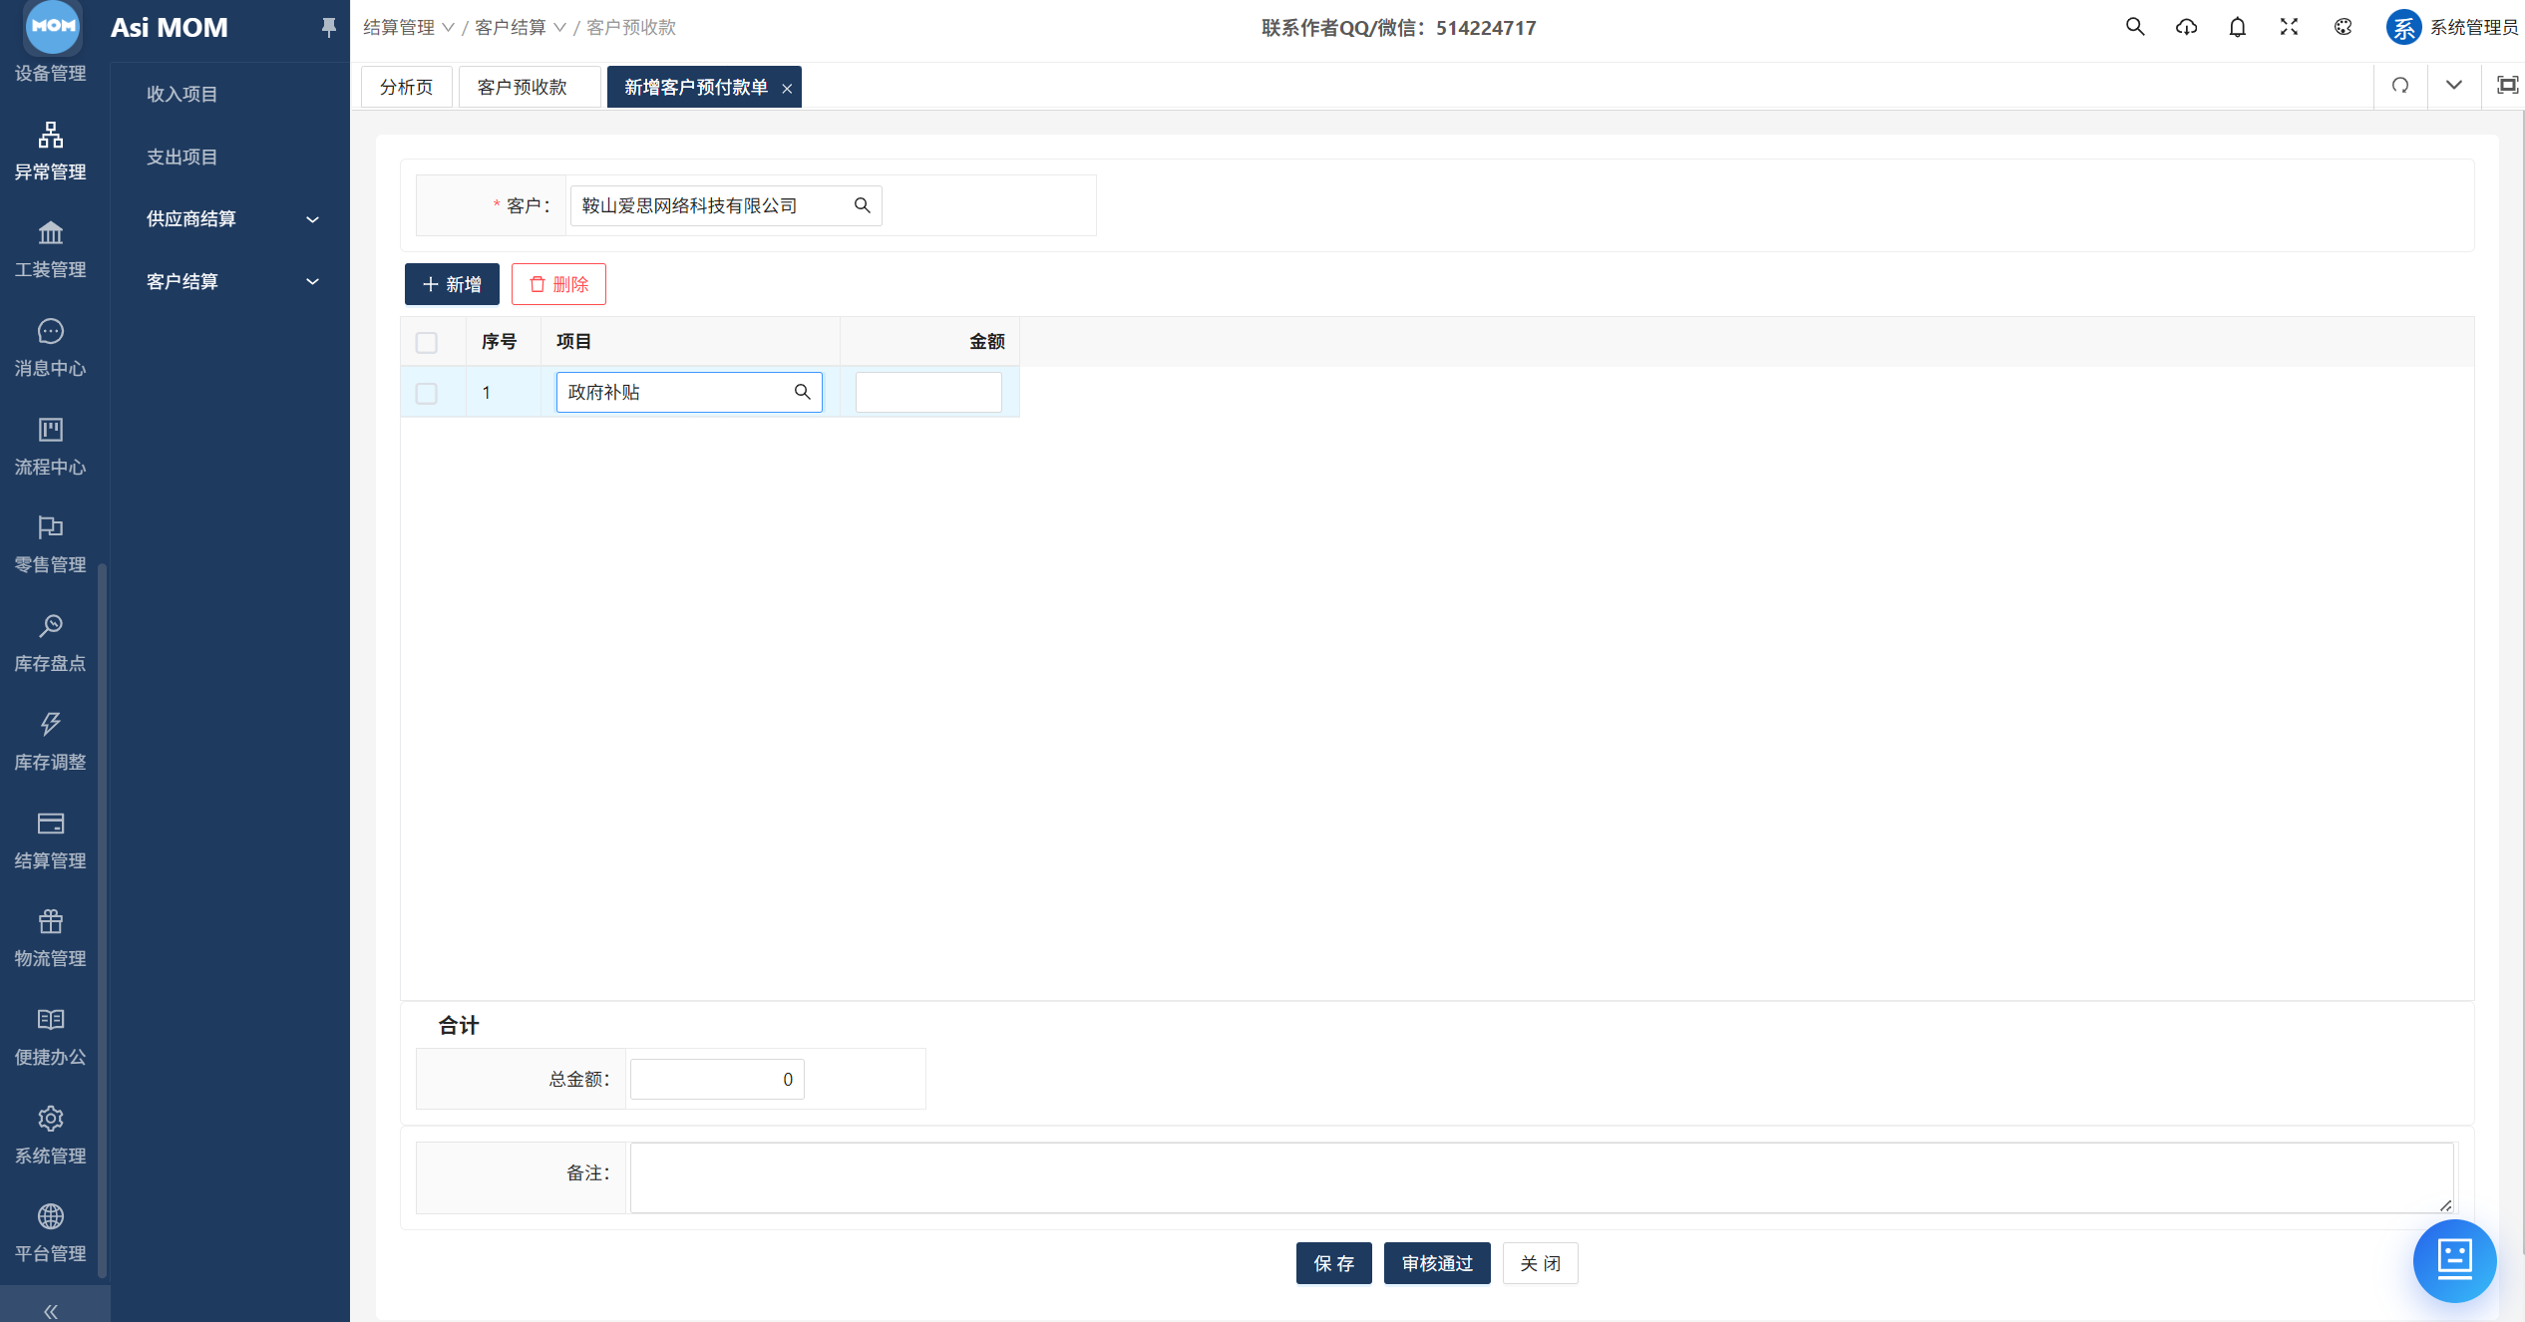This screenshot has width=2525, height=1322.
Task: Click the 客户预收款 breadcrumb text
Action: (x=630, y=28)
